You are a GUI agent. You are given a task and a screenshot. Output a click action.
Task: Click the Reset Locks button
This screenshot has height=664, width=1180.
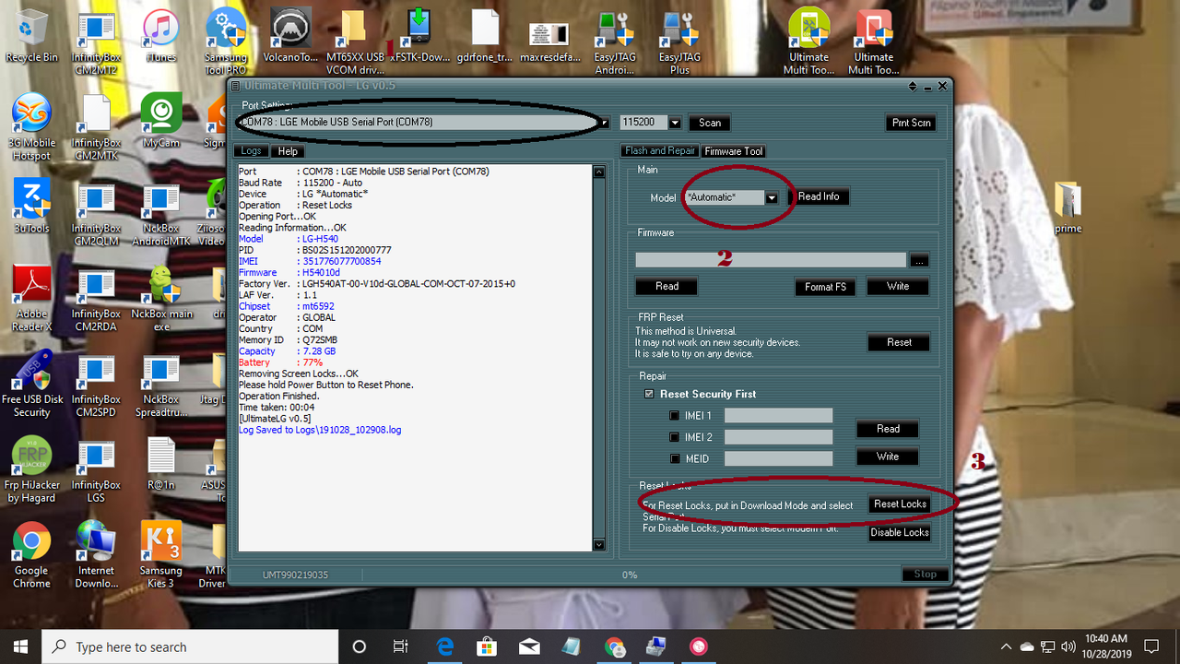pyautogui.click(x=900, y=504)
